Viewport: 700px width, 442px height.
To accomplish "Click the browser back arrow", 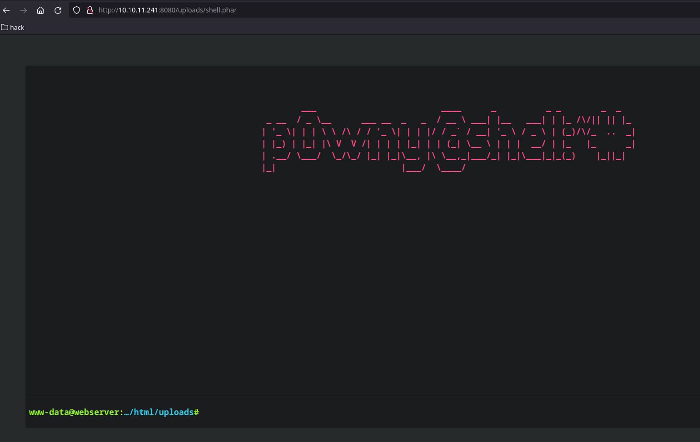I will pyautogui.click(x=7, y=10).
